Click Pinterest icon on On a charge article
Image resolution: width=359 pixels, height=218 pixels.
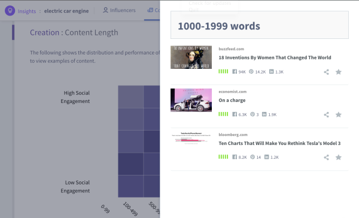(x=252, y=114)
